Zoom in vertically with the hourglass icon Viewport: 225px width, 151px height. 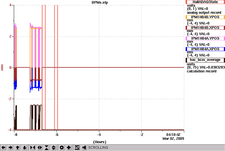tap(47, 148)
